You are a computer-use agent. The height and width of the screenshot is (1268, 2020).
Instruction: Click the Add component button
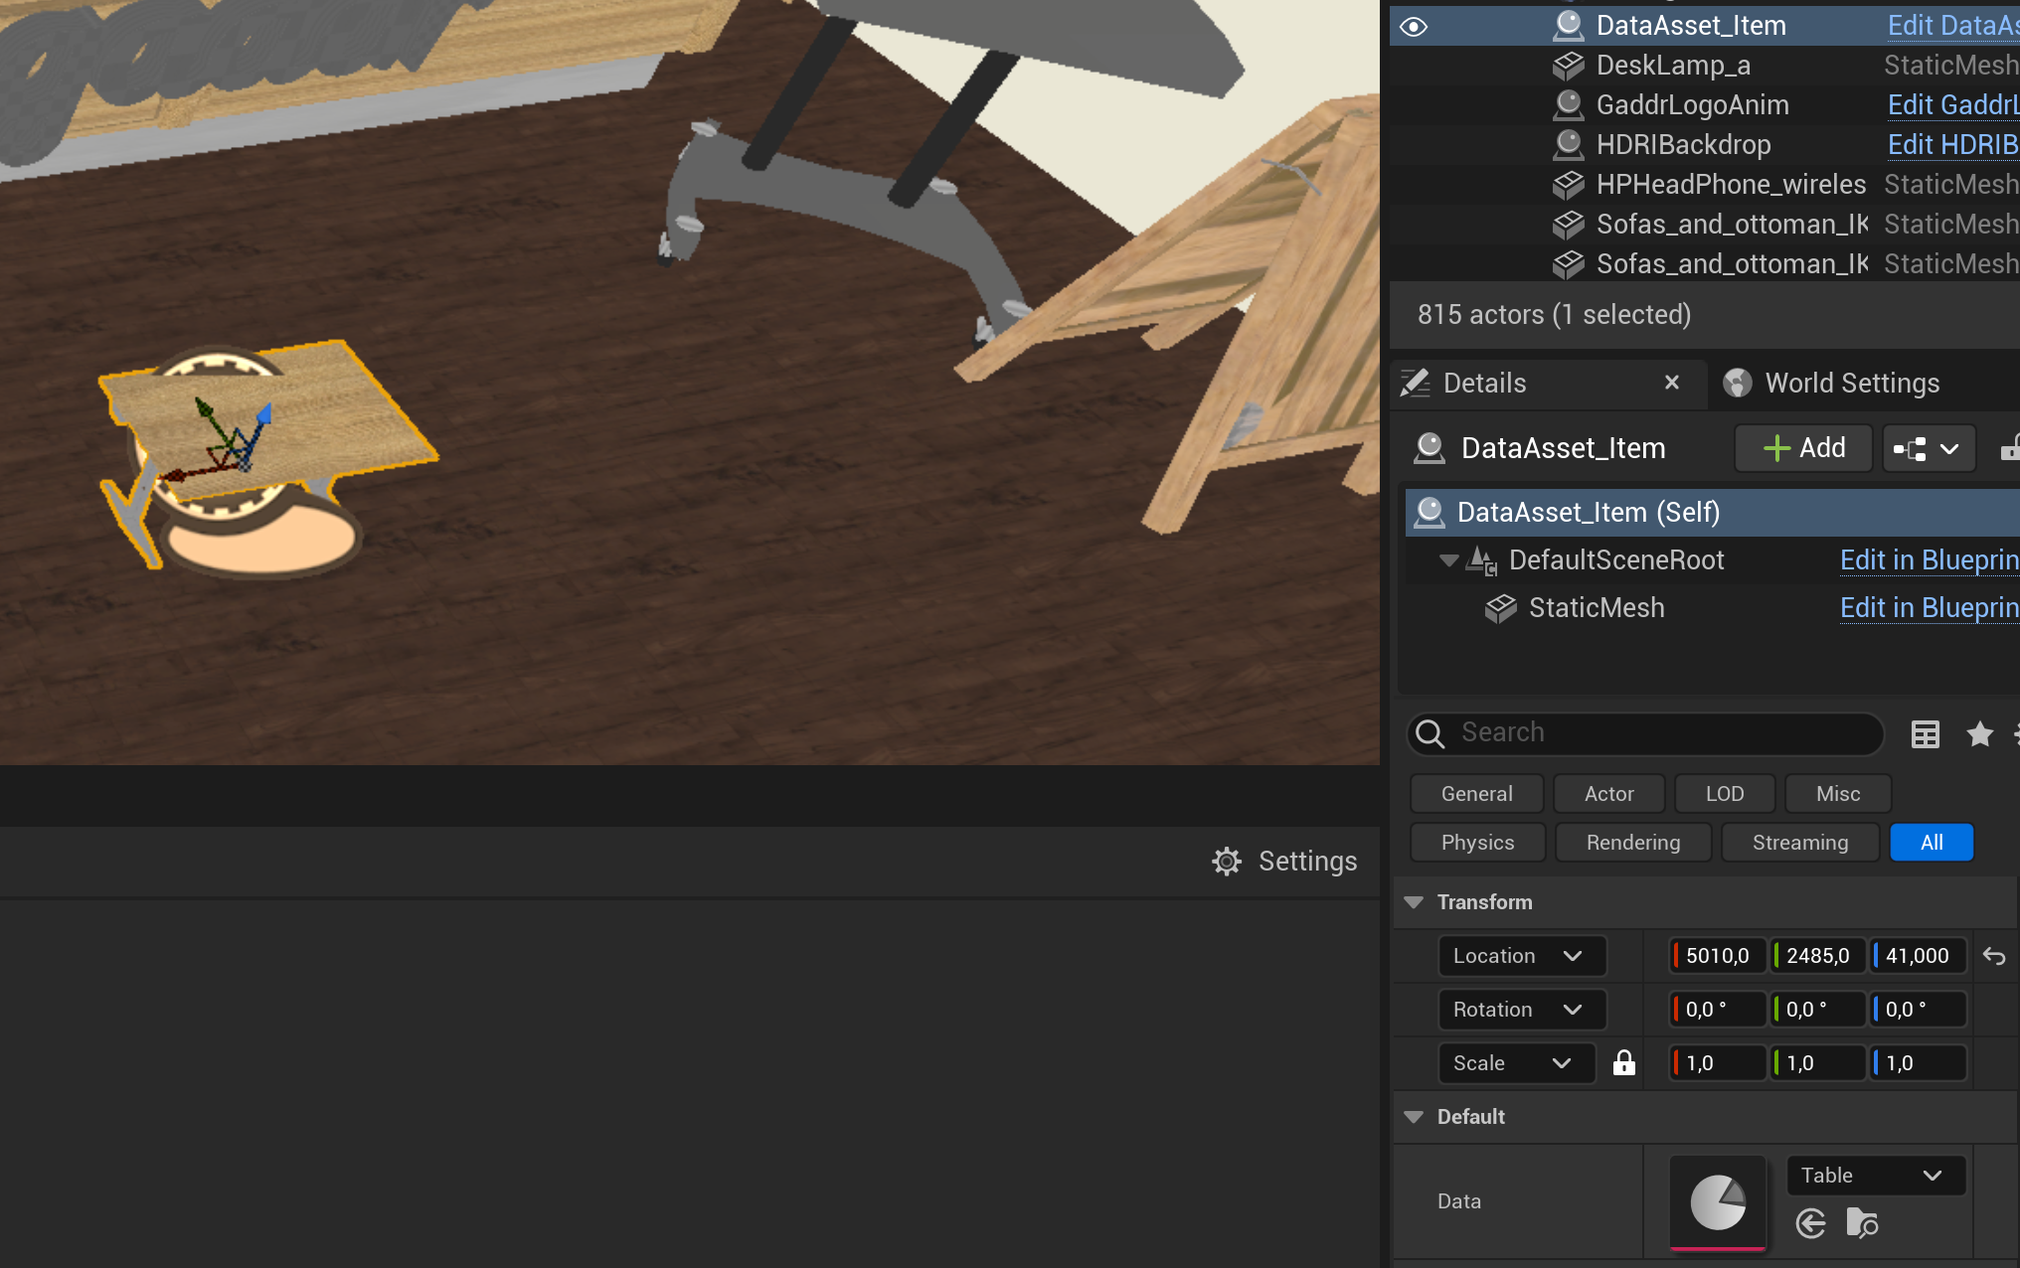tap(1803, 448)
